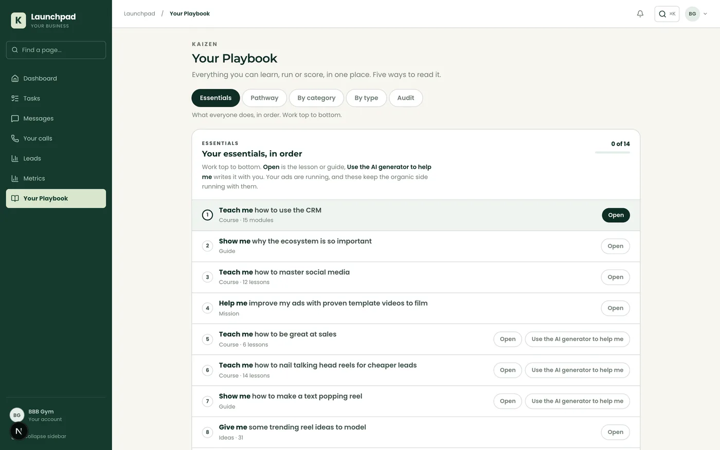Click step number 6 circle for talking head reels
The height and width of the screenshot is (450, 720).
(207, 370)
